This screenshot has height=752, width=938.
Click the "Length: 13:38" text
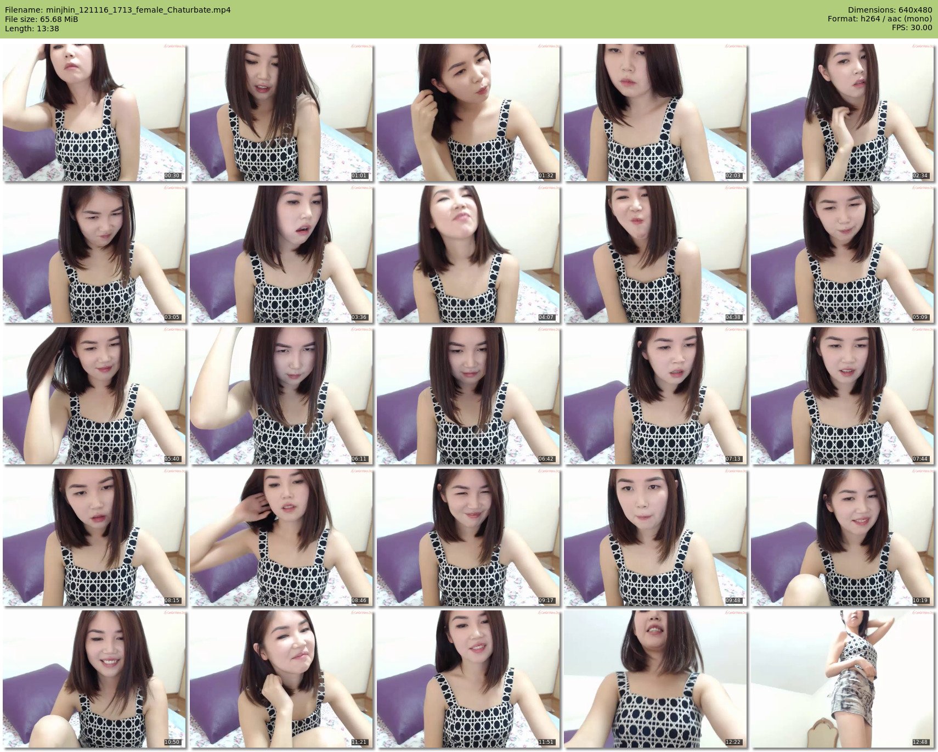coord(32,29)
